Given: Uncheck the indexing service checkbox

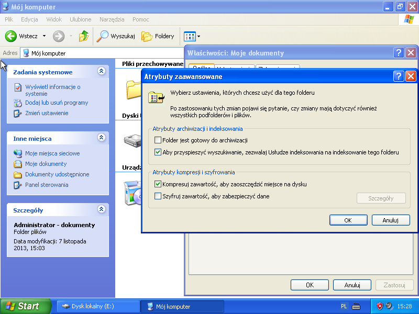Looking at the screenshot, I should [158, 152].
